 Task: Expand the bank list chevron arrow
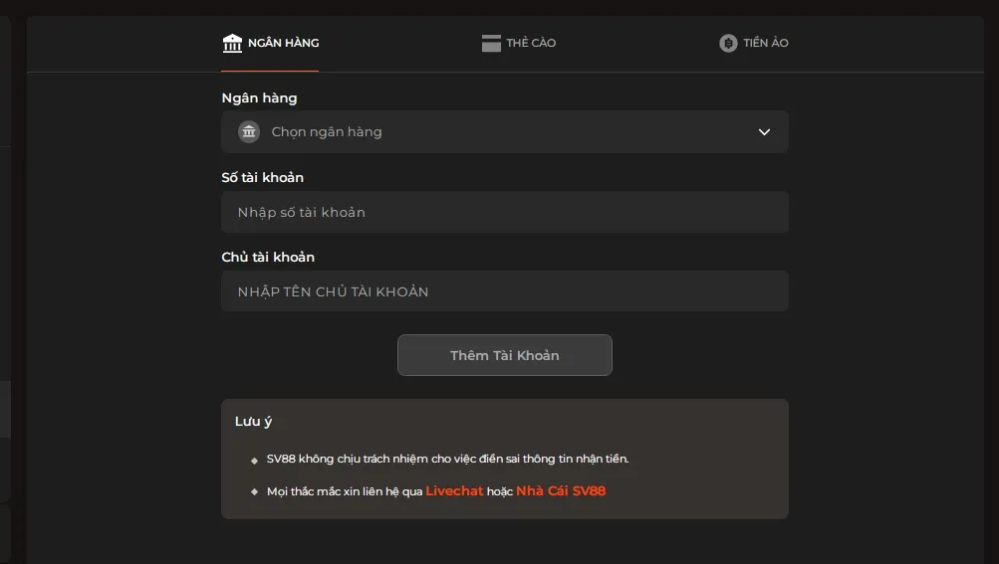click(764, 131)
